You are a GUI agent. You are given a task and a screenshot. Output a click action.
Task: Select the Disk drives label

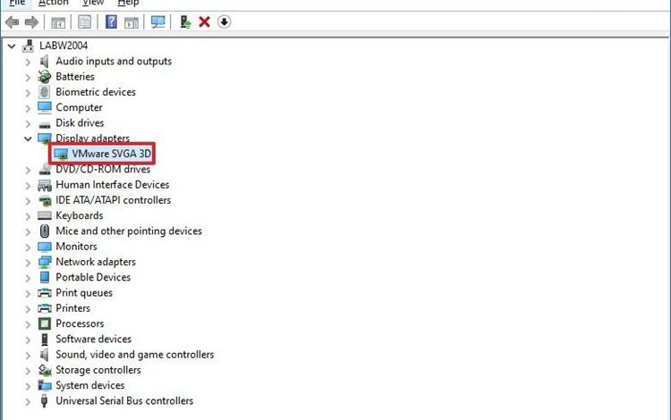click(80, 122)
